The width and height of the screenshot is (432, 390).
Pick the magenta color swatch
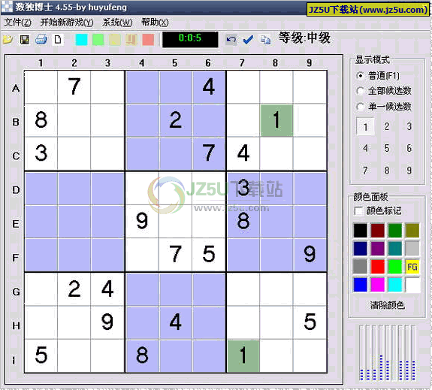coord(377,285)
